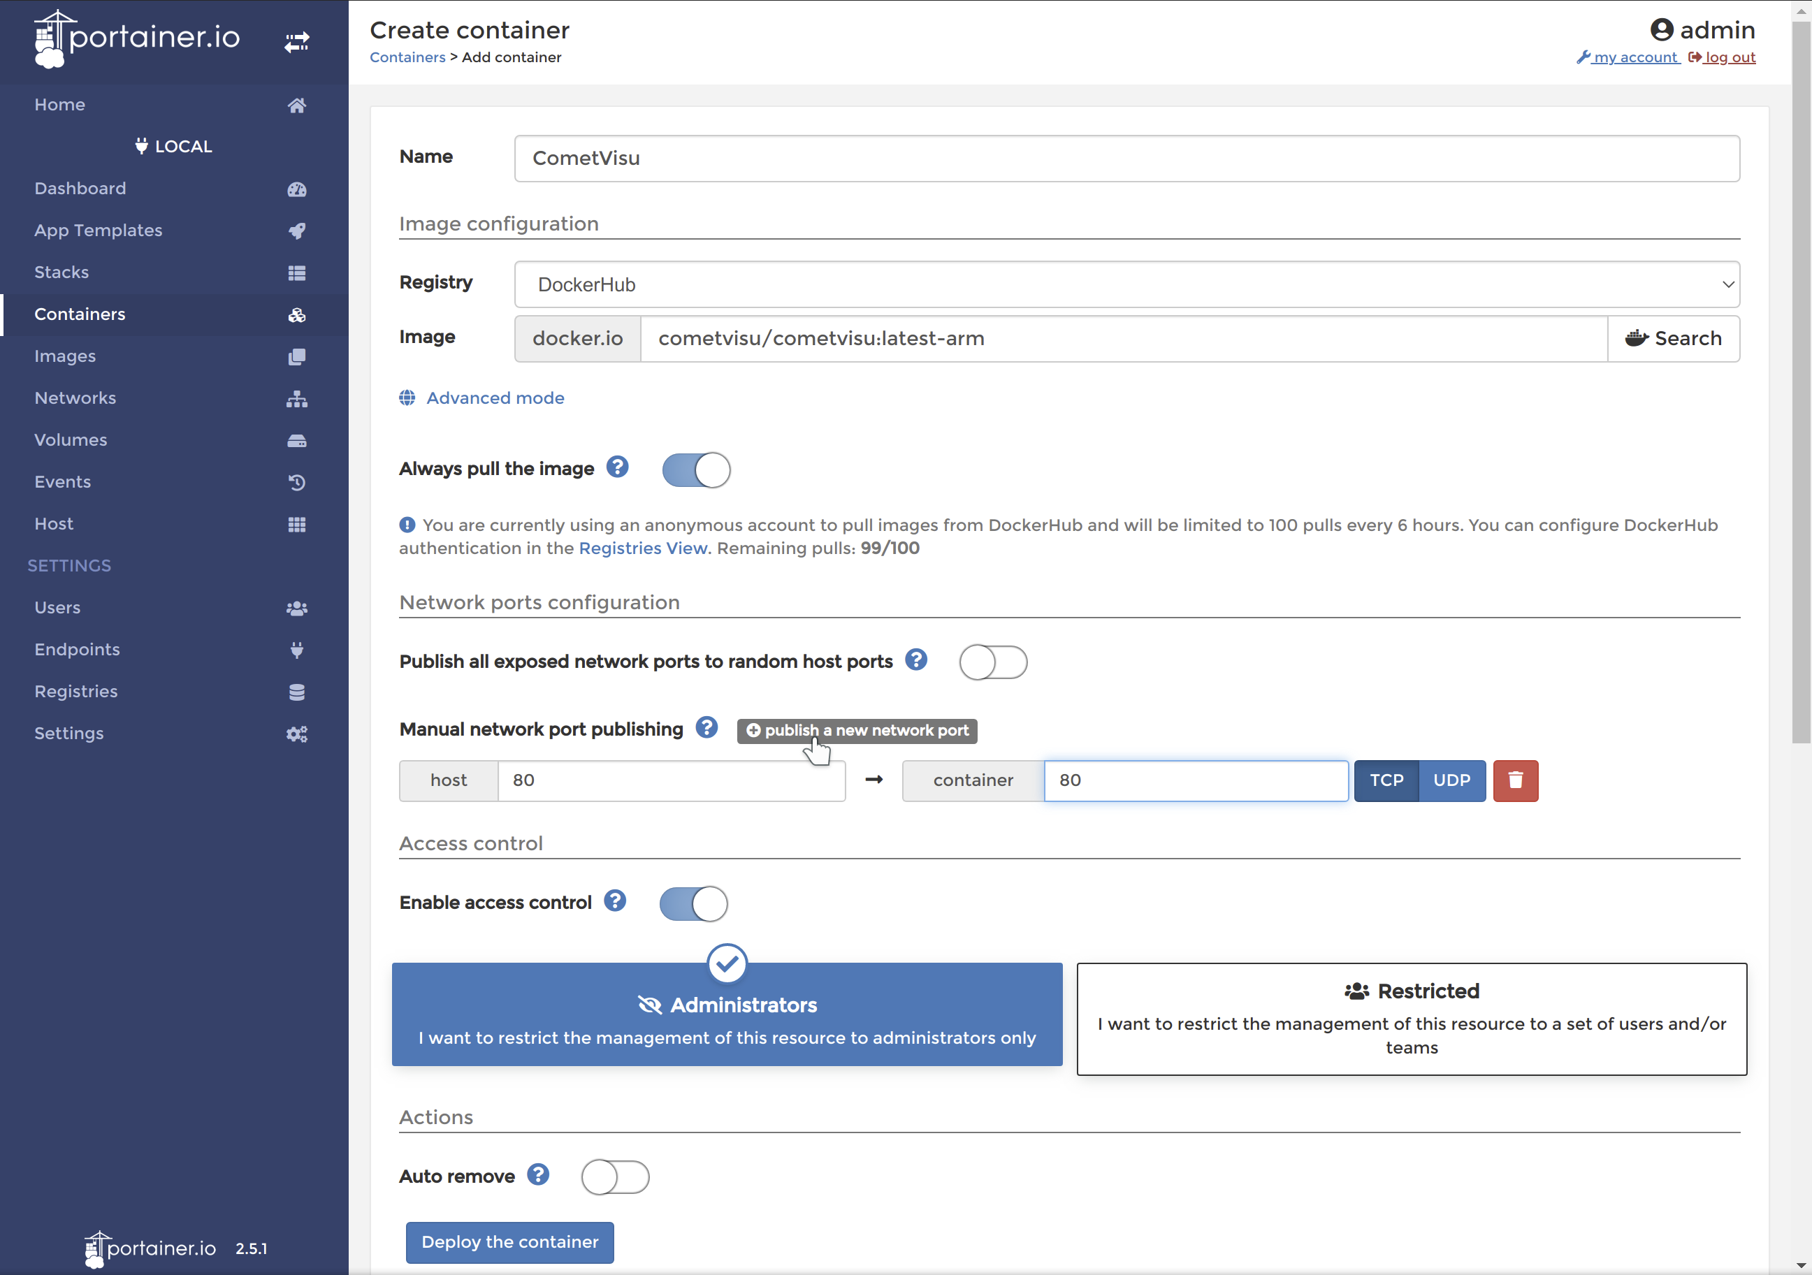Viewport: 1812px width, 1275px height.
Task: Select the Administrators access option
Action: pyautogui.click(x=727, y=1014)
